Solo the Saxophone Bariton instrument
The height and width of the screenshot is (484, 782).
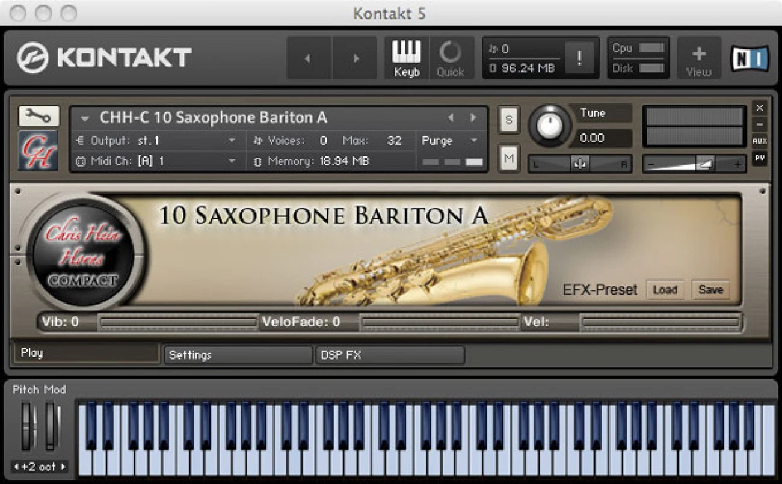pos(509,120)
